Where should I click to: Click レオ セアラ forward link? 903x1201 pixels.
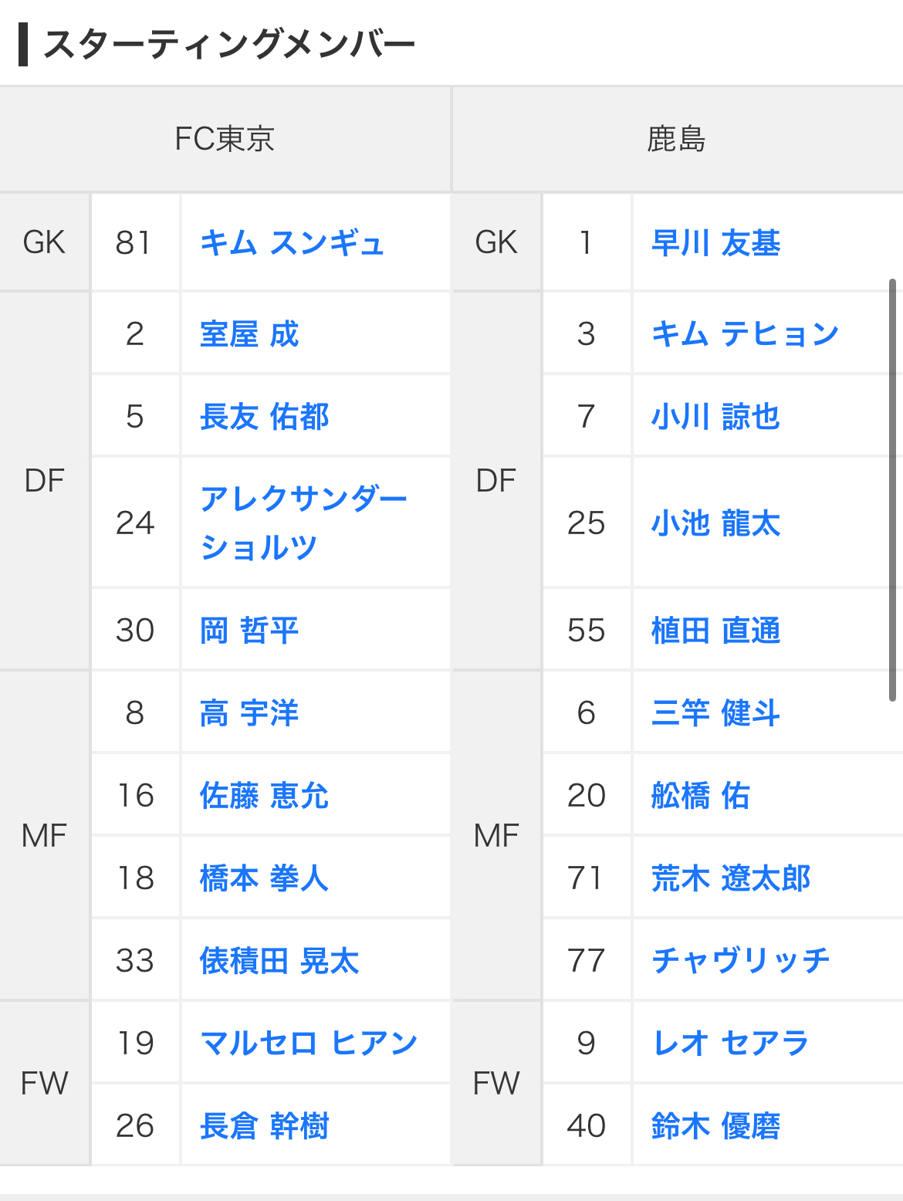tap(730, 1044)
